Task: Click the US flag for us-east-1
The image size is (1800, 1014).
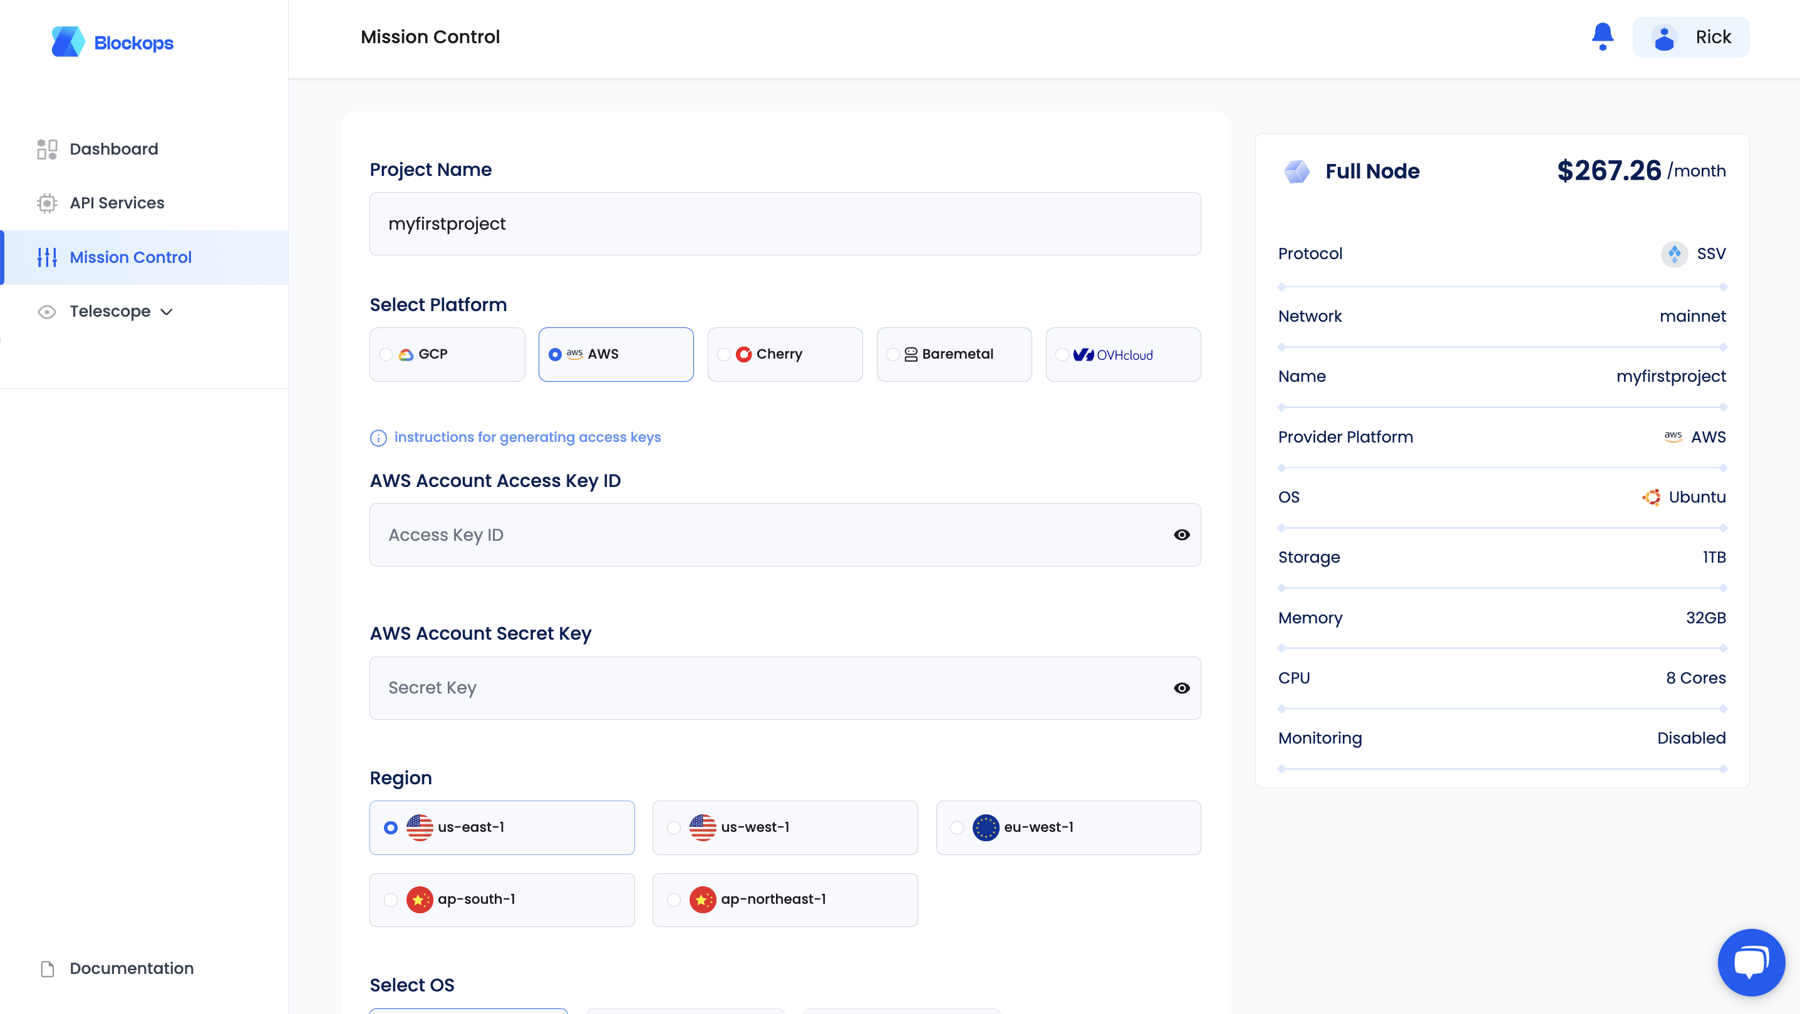Action: coord(420,827)
